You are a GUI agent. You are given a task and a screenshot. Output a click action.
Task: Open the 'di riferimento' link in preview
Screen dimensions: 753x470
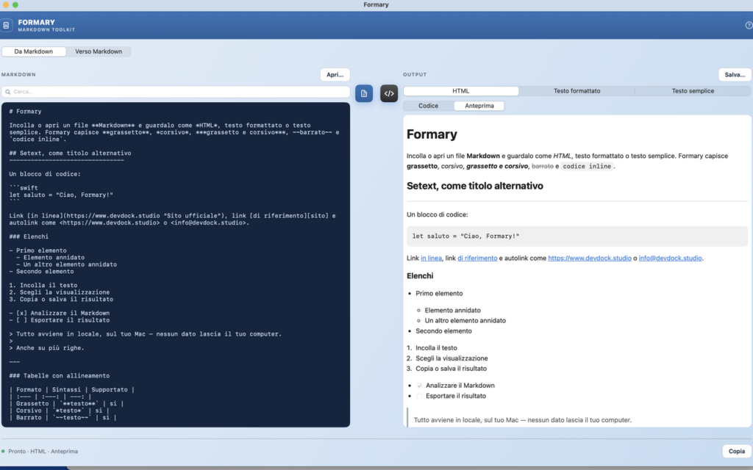(x=477, y=258)
